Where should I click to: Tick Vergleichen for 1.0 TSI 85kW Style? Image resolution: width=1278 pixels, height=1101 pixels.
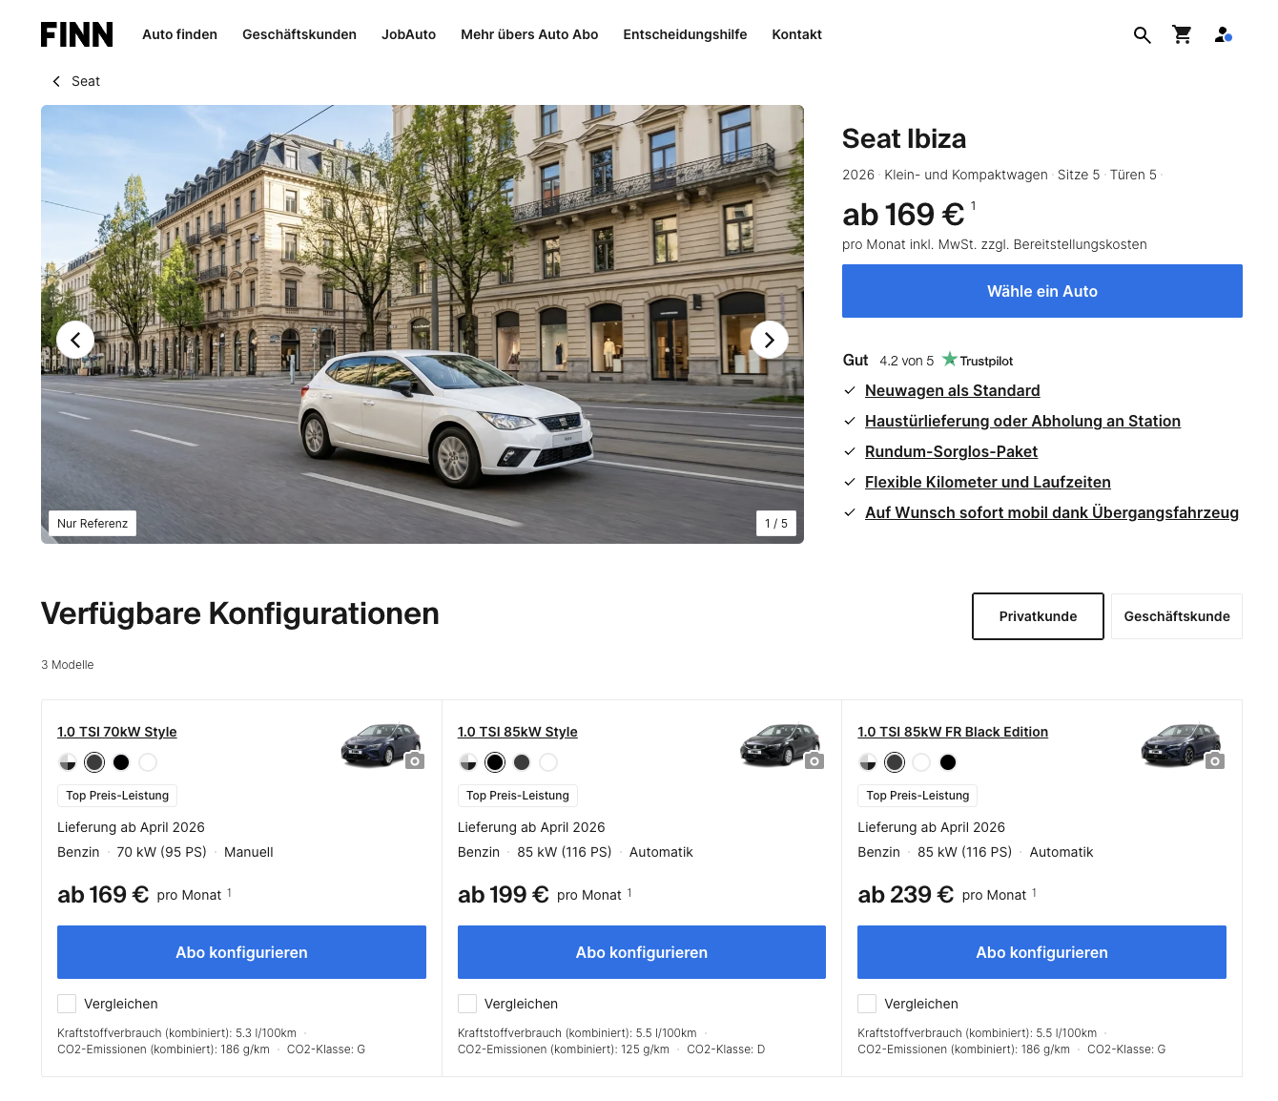click(467, 1004)
